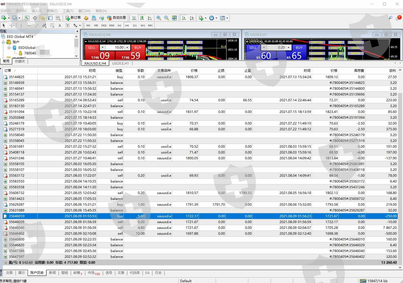Toggle 自动交易 auto trading button

[116, 18]
